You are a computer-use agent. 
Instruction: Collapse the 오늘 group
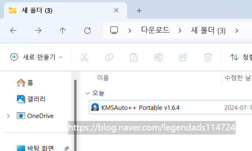point(87,93)
